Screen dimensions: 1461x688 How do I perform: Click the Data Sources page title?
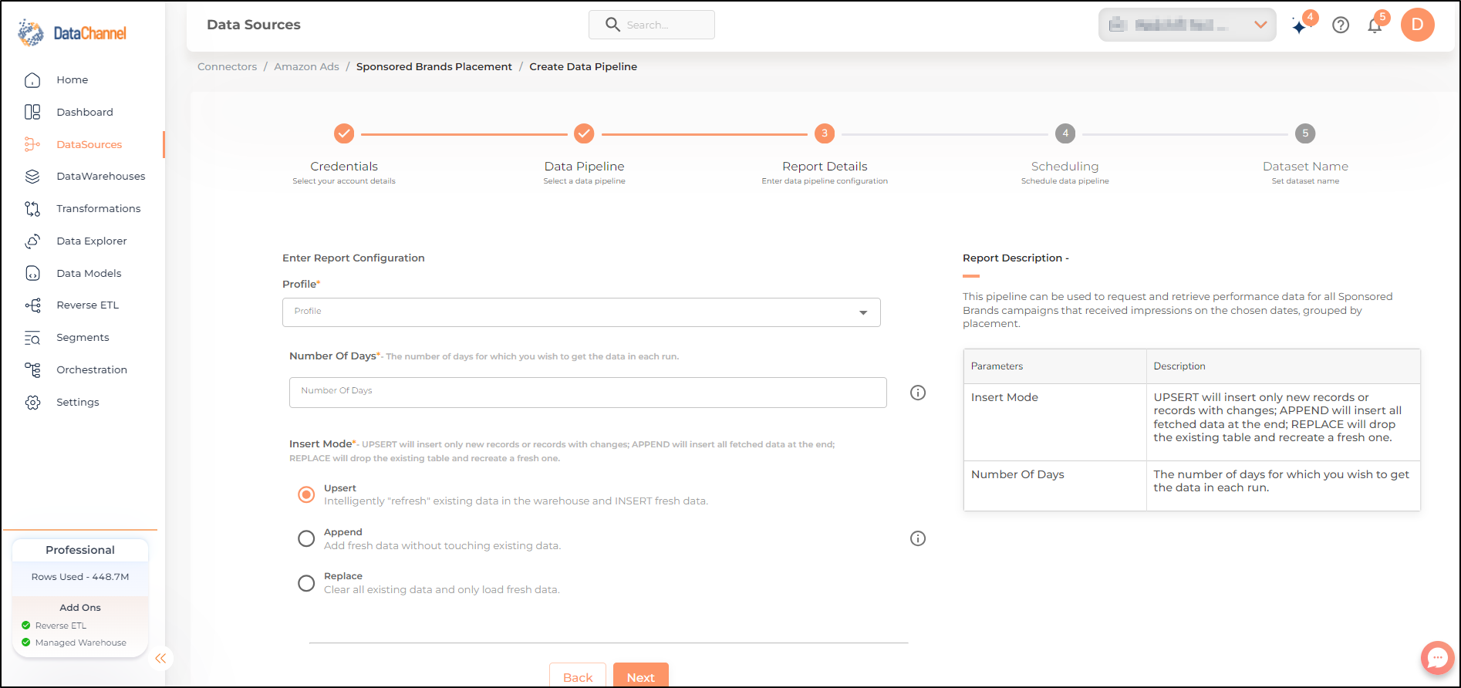coord(254,25)
